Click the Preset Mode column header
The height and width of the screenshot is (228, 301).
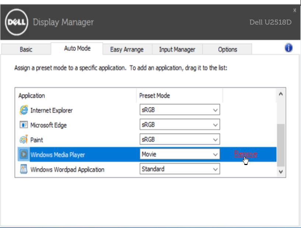coord(154,95)
